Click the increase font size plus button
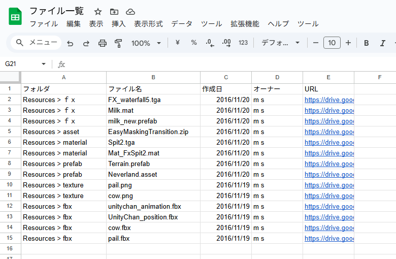396x259 pixels. (x=348, y=43)
